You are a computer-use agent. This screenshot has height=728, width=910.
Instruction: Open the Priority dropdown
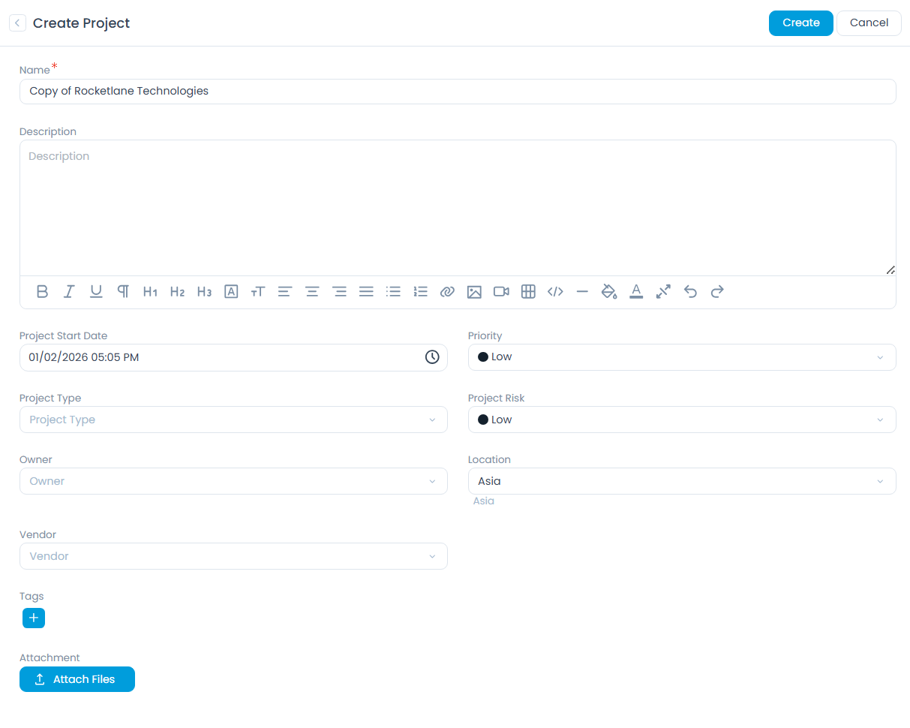[681, 357]
